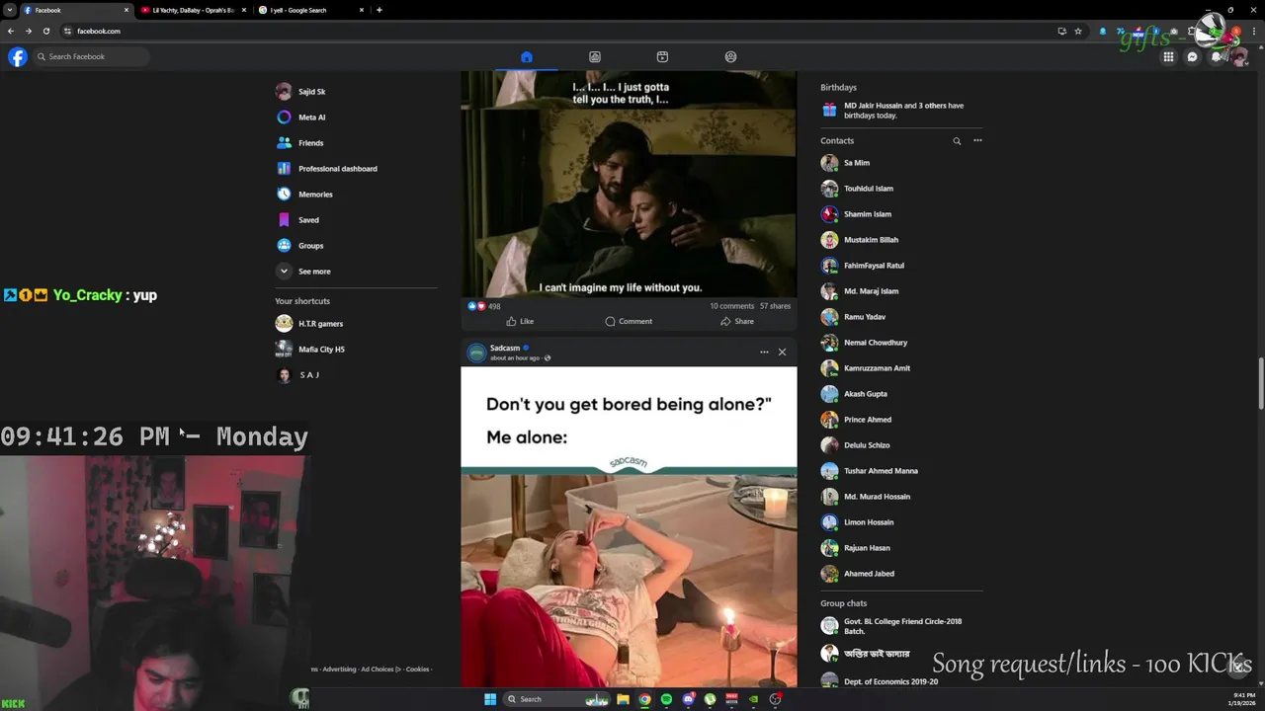Click the Chrome icon in the taskbar
Screen dimensions: 1265x711
[644, 699]
